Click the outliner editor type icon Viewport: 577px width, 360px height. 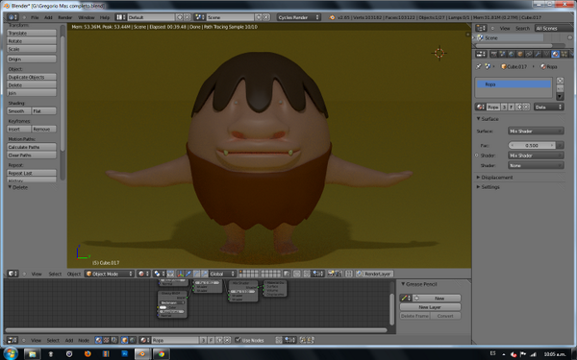(481, 28)
